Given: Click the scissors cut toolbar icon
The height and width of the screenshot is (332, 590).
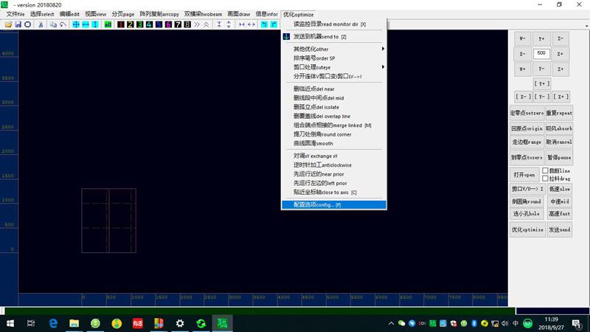Looking at the screenshot, I should click(x=41, y=24).
